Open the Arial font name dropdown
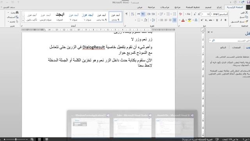This screenshot has height=141, width=250. pyautogui.click(x=212, y=14)
